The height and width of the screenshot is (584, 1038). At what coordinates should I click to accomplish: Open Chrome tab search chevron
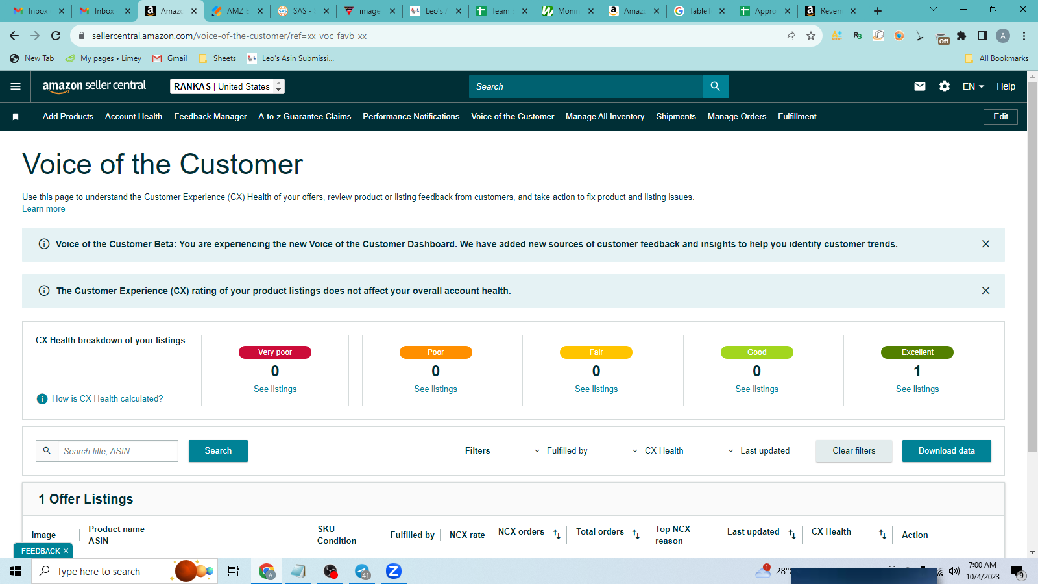934,10
